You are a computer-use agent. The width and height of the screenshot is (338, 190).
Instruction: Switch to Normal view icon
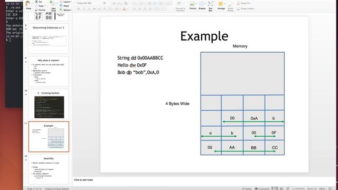(x=275, y=189)
